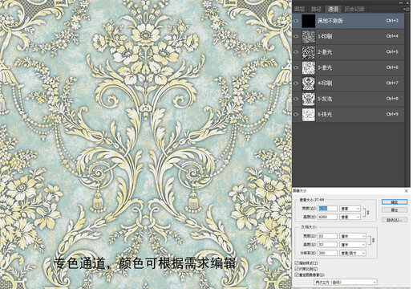Toggle visibility of the 6-珠光 channel

[296, 114]
